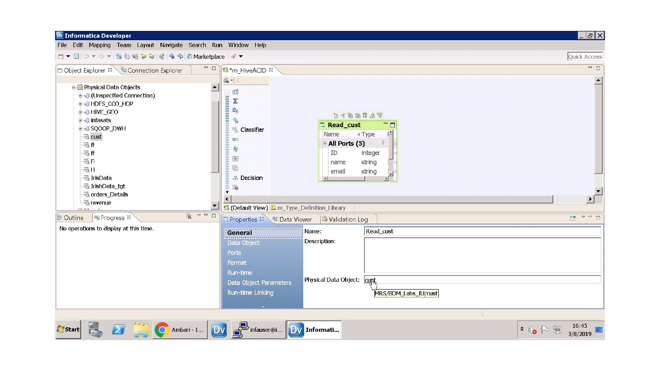Click the Quick Access search field
Screen dimensions: 660x371
click(x=585, y=57)
